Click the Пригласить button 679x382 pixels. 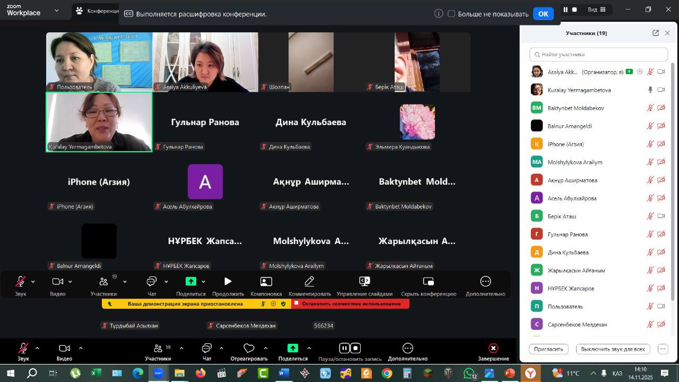(x=549, y=349)
